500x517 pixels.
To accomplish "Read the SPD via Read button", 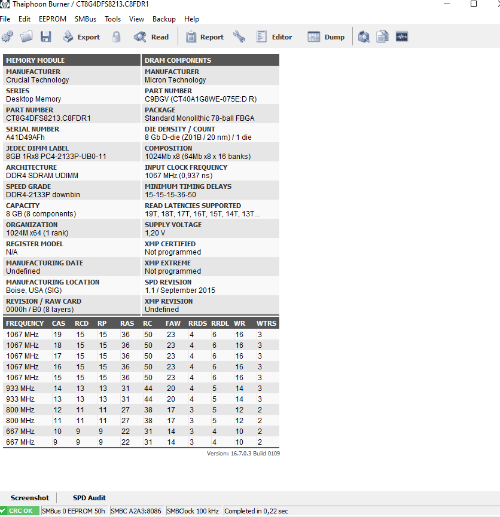I will [x=151, y=37].
